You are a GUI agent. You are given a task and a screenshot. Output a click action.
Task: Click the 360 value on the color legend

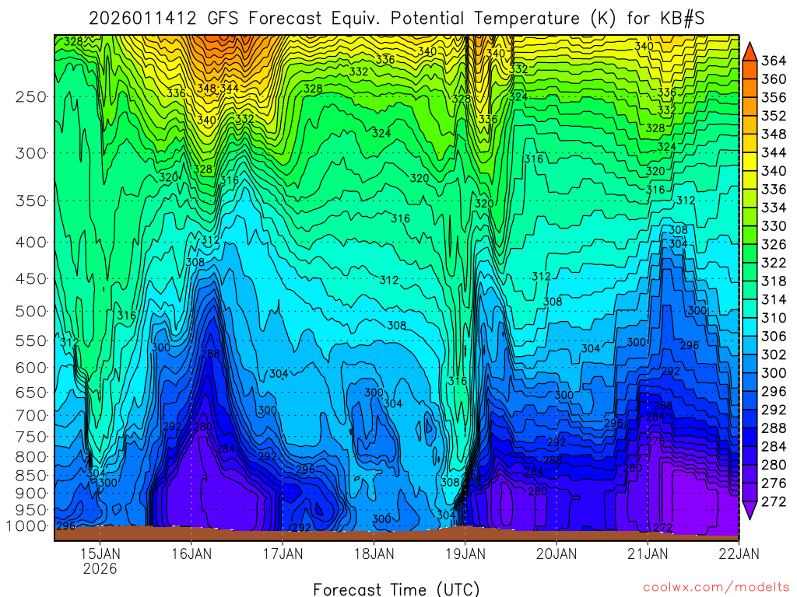point(774,79)
